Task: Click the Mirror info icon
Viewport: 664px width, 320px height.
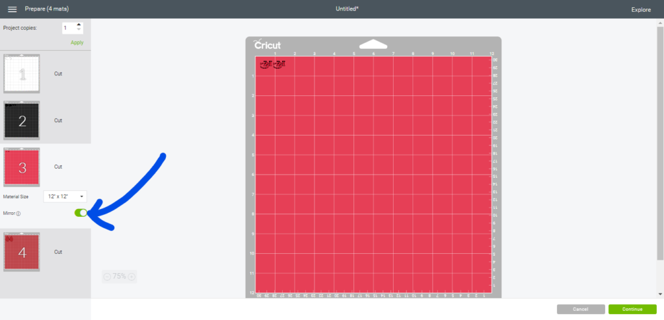Action: [18, 213]
